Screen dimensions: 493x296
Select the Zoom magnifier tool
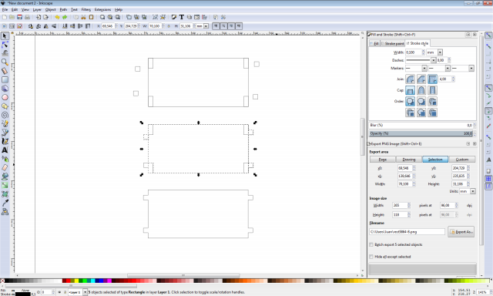pyautogui.click(x=5, y=62)
